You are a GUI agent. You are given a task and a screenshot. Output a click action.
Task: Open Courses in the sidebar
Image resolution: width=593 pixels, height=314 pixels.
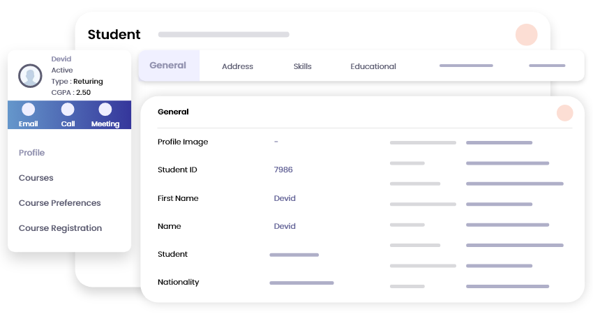36,178
